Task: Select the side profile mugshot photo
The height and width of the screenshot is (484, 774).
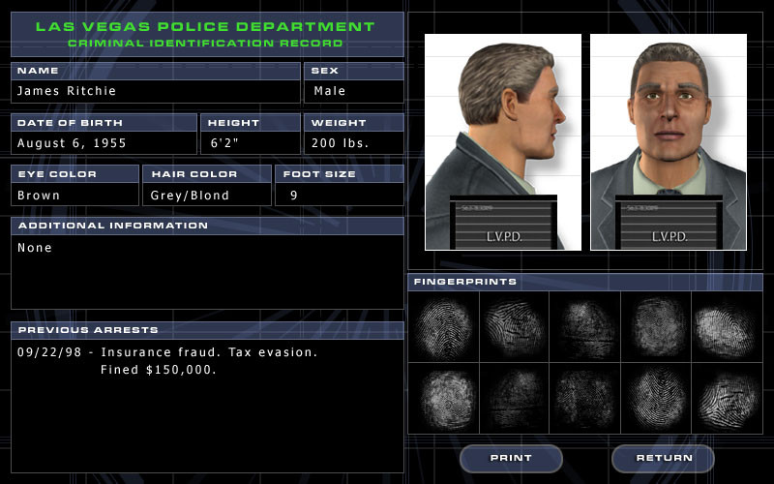Action: click(x=503, y=141)
